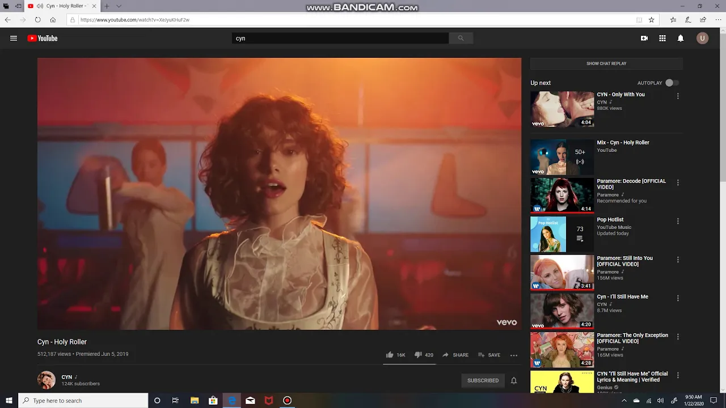Open the add notes pen tool

coord(688,20)
